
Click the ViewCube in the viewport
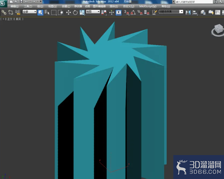click(x=219, y=29)
